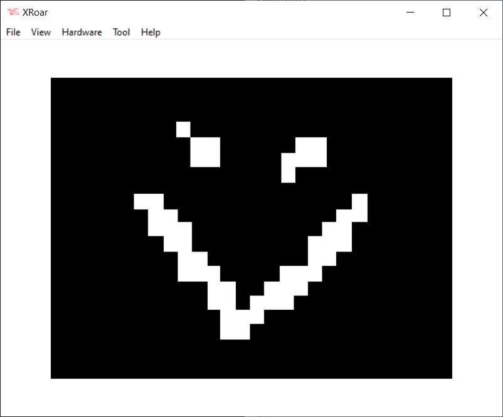Image resolution: width=503 pixels, height=417 pixels.
Task: Click the small white pixel above left eye
Action: click(x=183, y=129)
